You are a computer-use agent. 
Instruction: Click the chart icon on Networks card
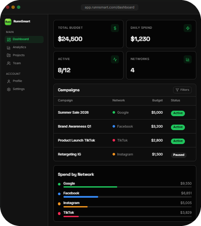coord(188,60)
